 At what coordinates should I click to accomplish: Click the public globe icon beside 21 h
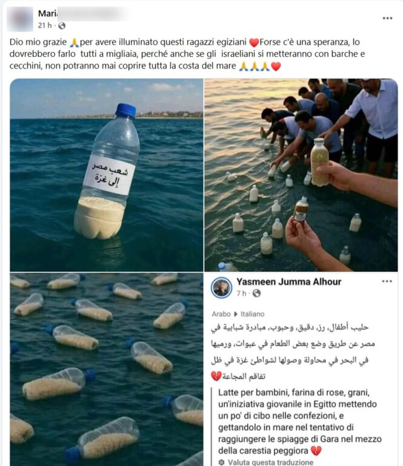62,26
